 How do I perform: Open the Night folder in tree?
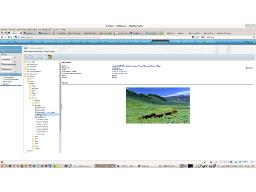tap(36, 136)
